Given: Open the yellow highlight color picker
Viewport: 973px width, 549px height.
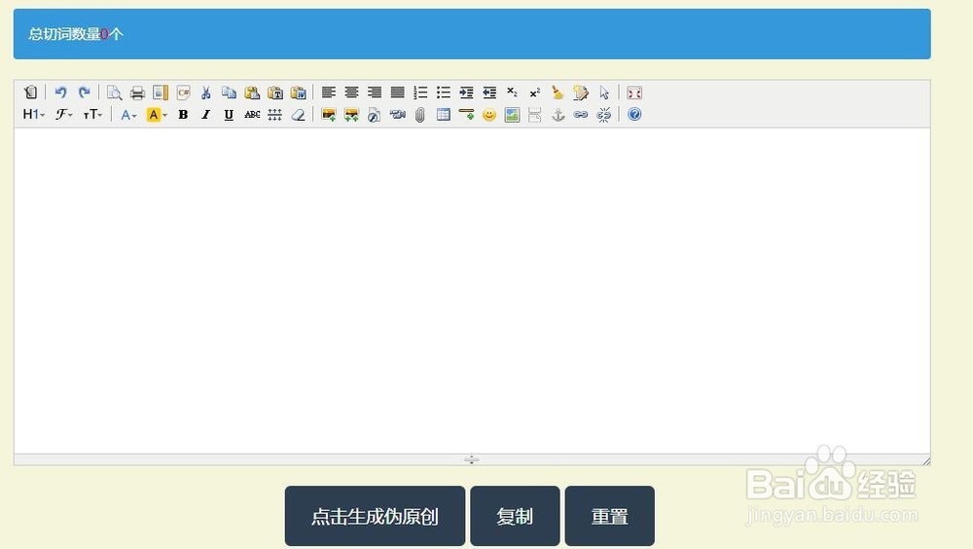Looking at the screenshot, I should coord(157,114).
